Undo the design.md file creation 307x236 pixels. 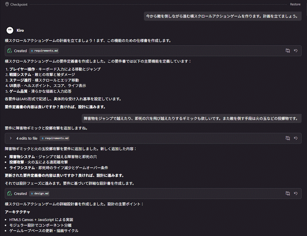(295, 193)
